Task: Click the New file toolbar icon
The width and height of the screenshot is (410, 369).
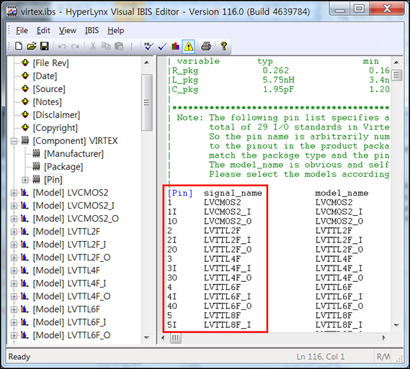Action: 19,46
